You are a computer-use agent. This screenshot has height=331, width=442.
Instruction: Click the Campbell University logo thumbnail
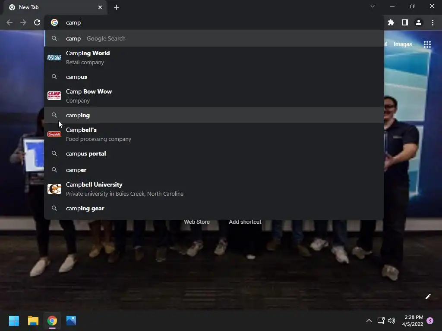tap(54, 189)
